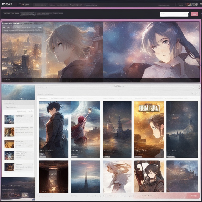Viewport: 202px width, 202px height.
Task: Click the sky landscape image atop the sidebar
Action: pyautogui.click(x=18, y=92)
